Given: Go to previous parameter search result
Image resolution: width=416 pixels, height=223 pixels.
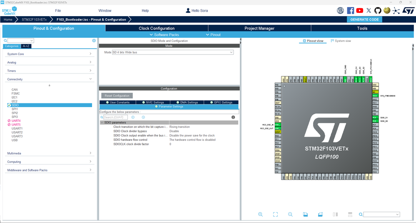Looking at the screenshot, I should tap(133, 117).
